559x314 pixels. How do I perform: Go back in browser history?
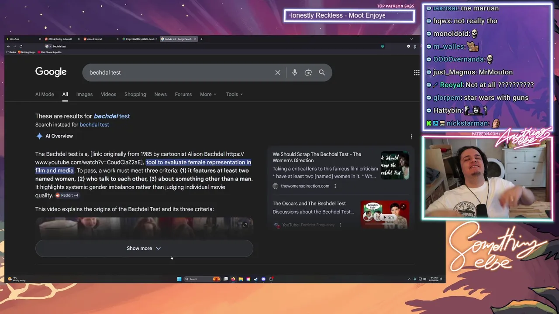(x=8, y=46)
